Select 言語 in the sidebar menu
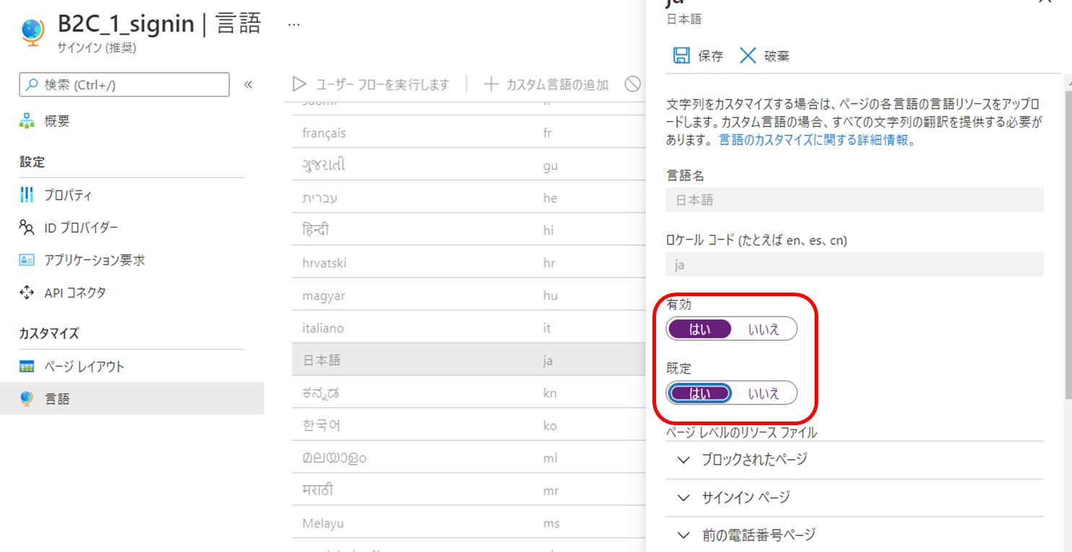This screenshot has width=1072, height=552. point(132,399)
